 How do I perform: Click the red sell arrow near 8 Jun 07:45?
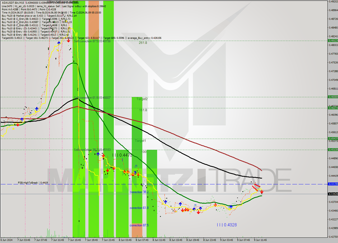tap(138, 174)
